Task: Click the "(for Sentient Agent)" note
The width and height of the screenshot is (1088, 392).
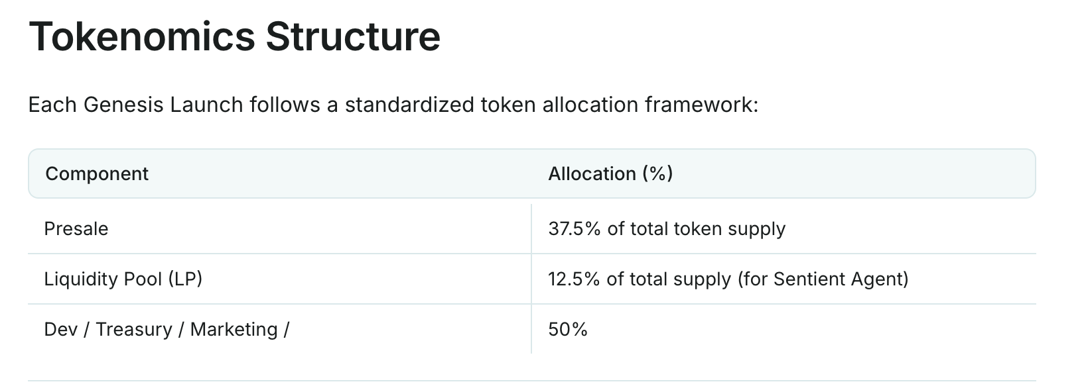Action: (823, 279)
